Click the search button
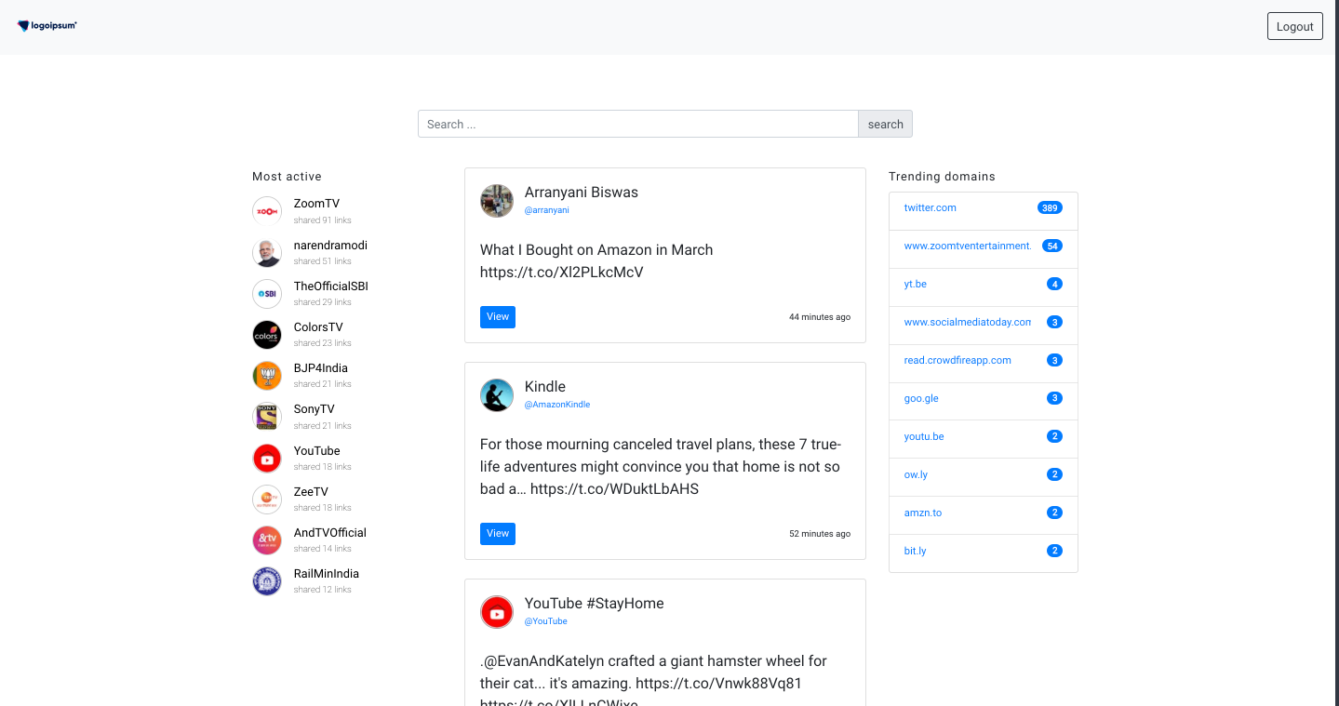 click(x=885, y=124)
